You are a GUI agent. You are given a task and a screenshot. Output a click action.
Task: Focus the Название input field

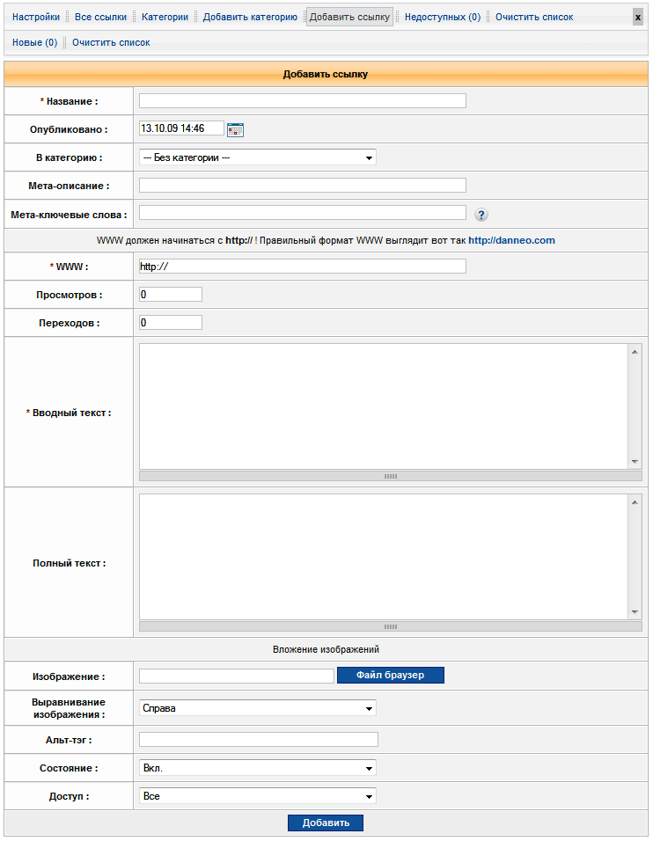[302, 101]
